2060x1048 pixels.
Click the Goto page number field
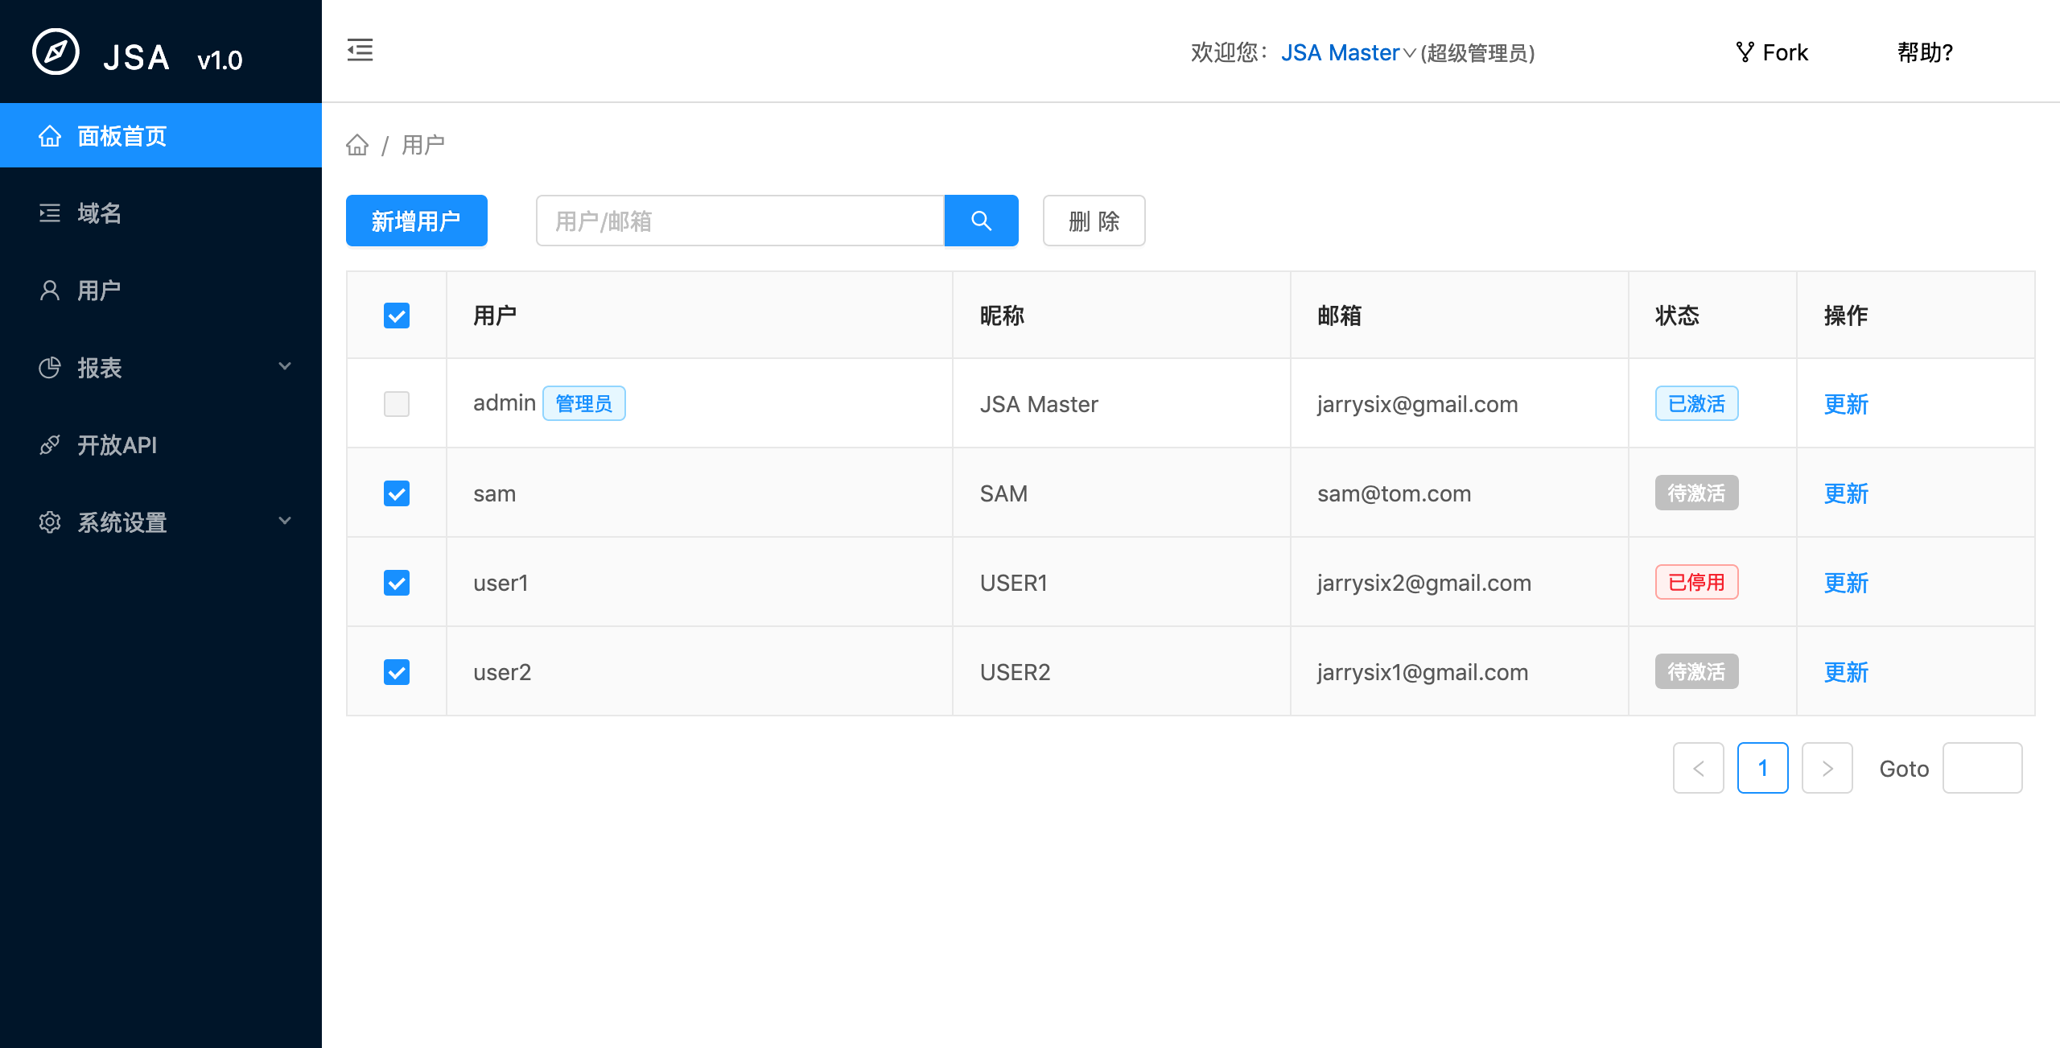pyautogui.click(x=1981, y=768)
